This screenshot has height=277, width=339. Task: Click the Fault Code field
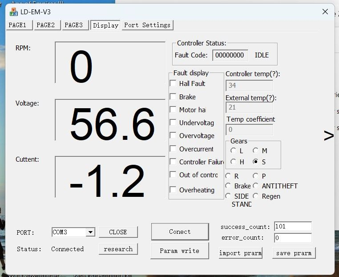point(230,55)
